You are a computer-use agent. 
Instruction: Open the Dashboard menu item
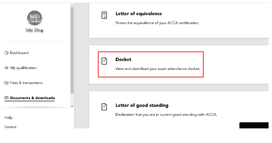coord(19,53)
